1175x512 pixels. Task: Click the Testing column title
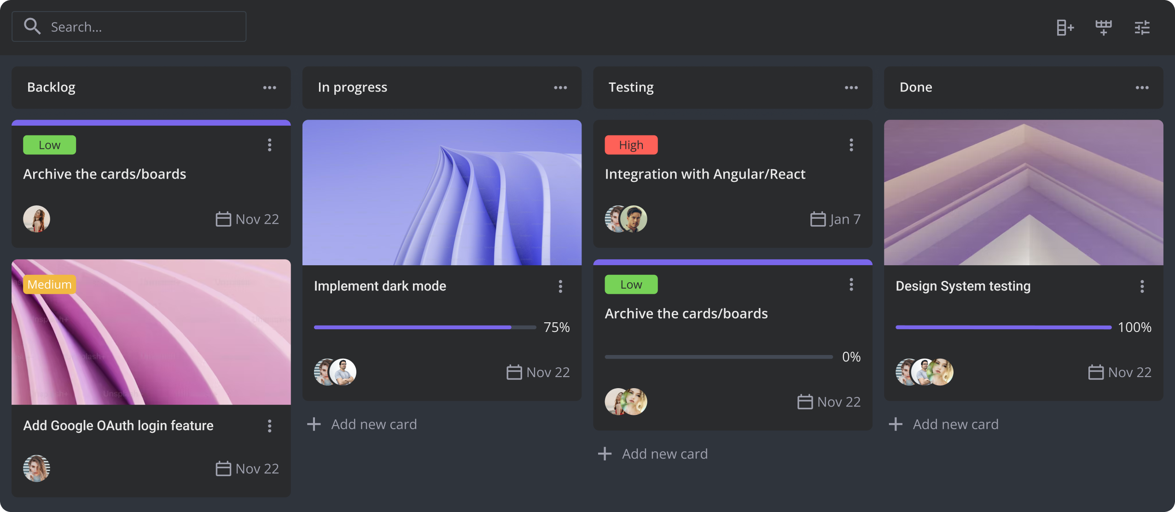(x=631, y=87)
